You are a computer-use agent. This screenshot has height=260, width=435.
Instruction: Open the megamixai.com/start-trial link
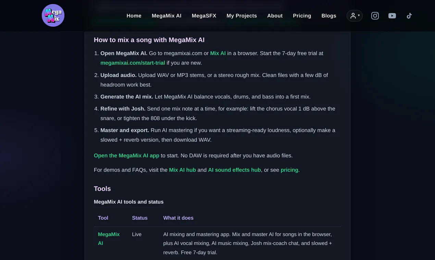click(x=133, y=63)
